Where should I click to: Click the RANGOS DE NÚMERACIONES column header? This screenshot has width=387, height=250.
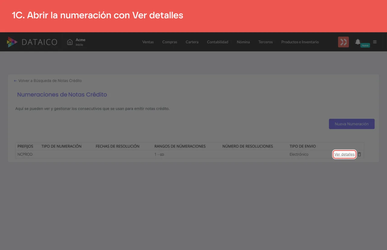pos(180,146)
